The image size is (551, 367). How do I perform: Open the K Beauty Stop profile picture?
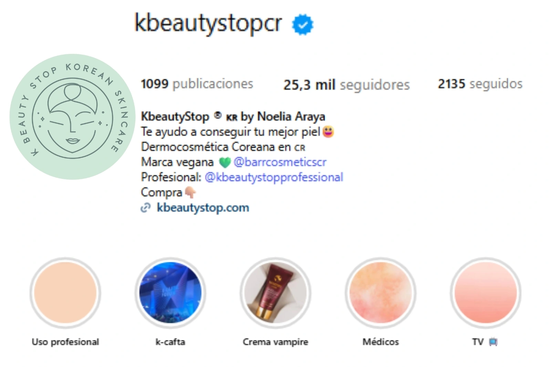pyautogui.click(x=73, y=117)
